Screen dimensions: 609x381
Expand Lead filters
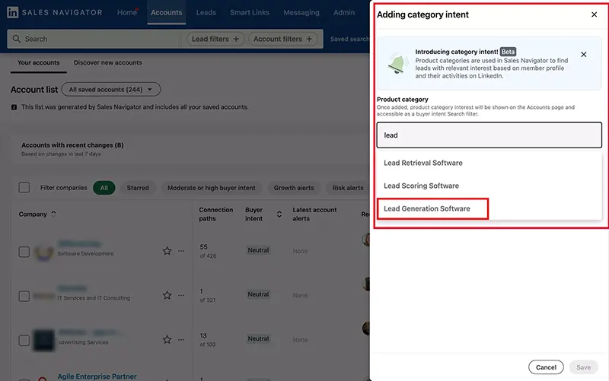tap(215, 39)
